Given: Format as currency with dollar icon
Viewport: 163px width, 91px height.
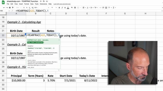Looking at the screenshot, I should coord(24,8).
